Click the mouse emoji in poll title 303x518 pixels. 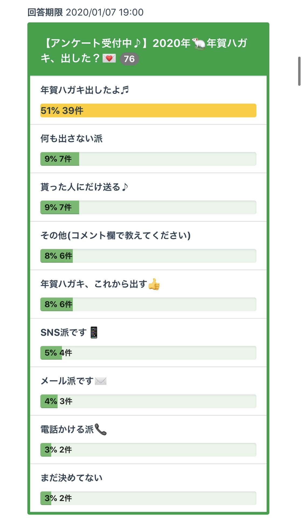click(198, 43)
